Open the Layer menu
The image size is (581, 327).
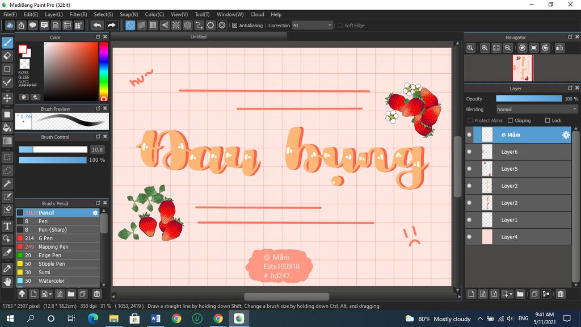pyautogui.click(x=54, y=14)
